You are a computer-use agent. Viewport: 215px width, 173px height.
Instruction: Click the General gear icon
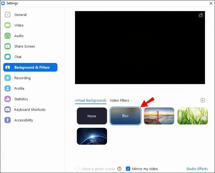pos(7,15)
